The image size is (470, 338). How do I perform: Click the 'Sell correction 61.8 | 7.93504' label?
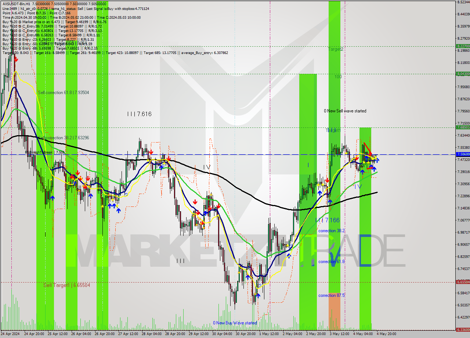coord(64,93)
